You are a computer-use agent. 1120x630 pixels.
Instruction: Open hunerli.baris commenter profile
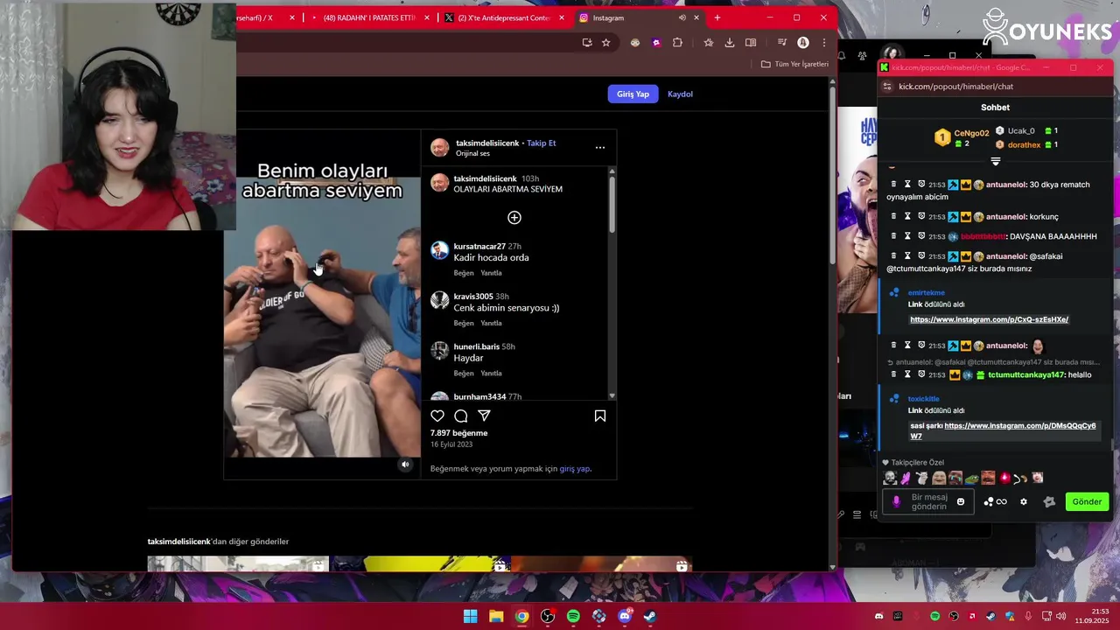click(x=477, y=347)
